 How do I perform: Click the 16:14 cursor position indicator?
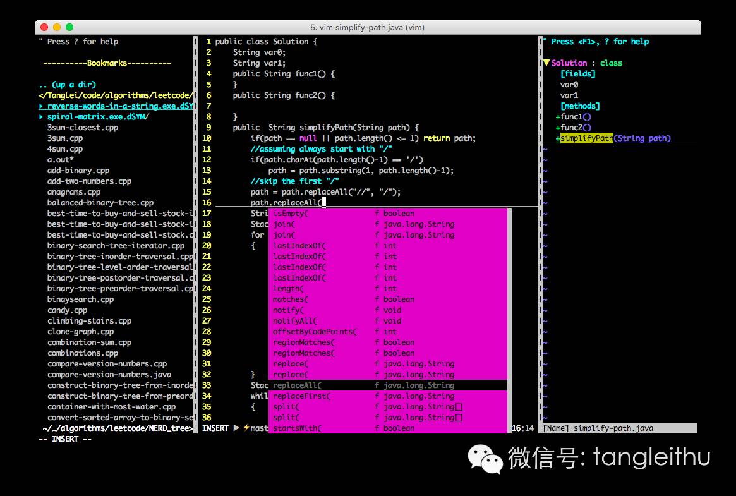[x=522, y=428]
